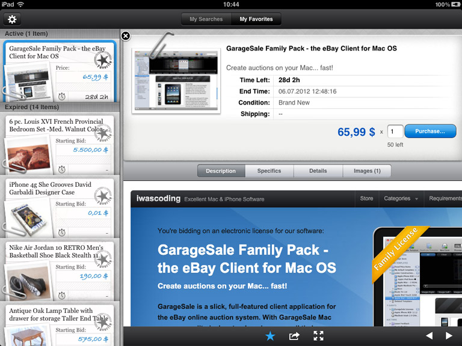
Task: Click Requirements link in iwascoding header
Action: [x=445, y=199]
